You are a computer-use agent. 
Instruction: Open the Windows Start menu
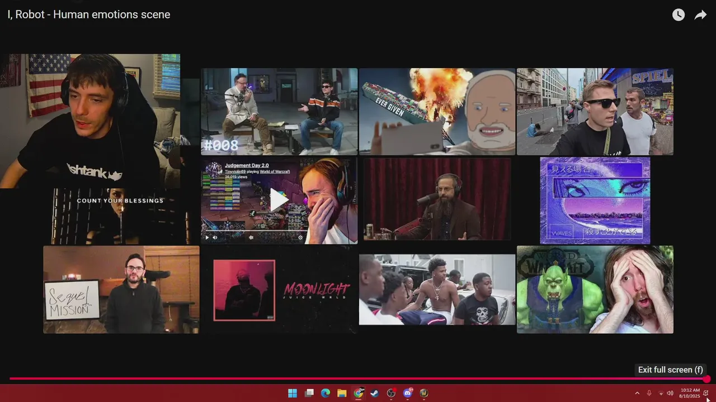[x=293, y=393]
